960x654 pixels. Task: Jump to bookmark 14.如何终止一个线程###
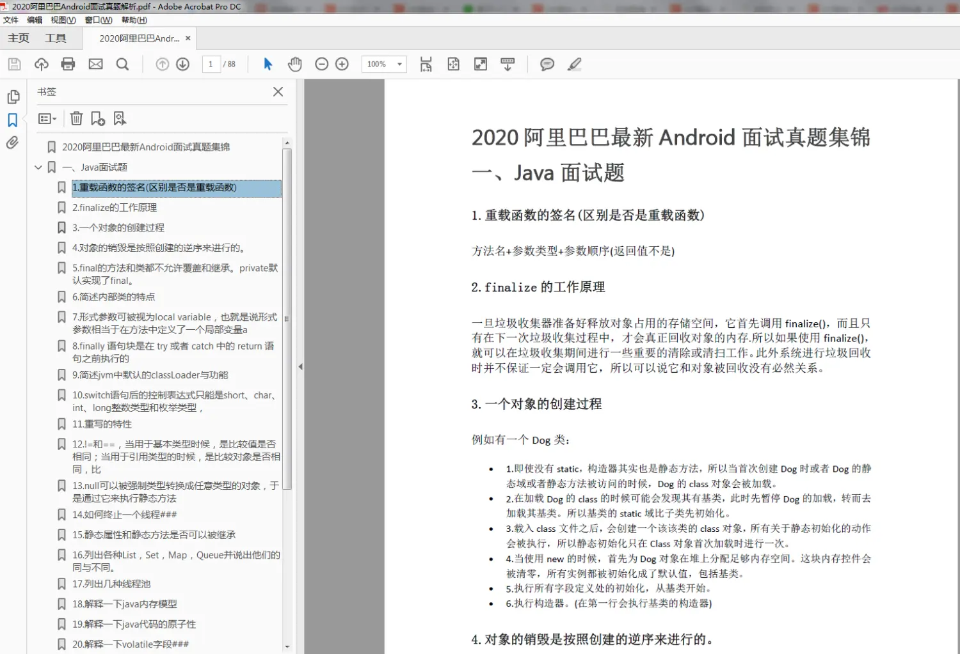click(x=125, y=515)
